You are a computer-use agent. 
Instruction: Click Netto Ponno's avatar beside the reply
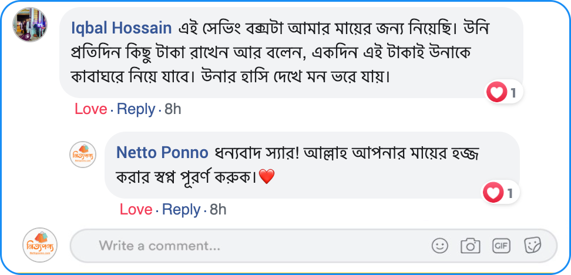(83, 155)
